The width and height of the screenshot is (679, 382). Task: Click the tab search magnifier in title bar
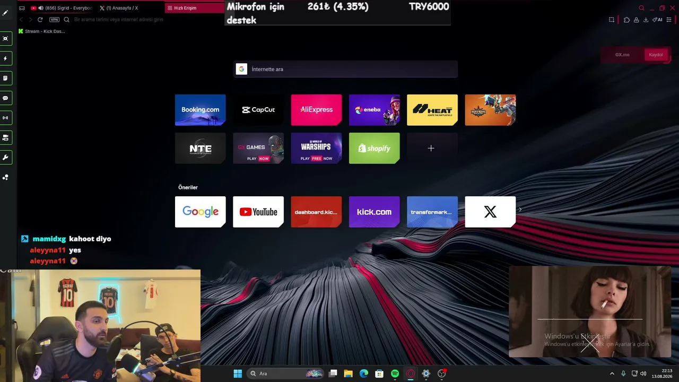point(641,8)
